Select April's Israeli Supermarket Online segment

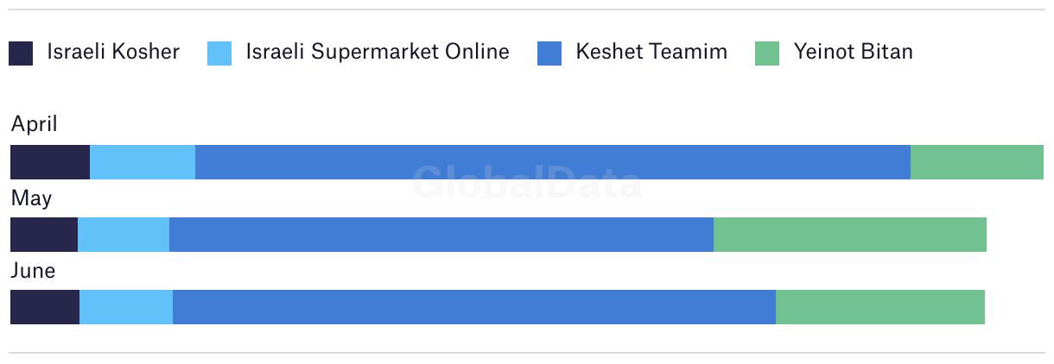[143, 162]
